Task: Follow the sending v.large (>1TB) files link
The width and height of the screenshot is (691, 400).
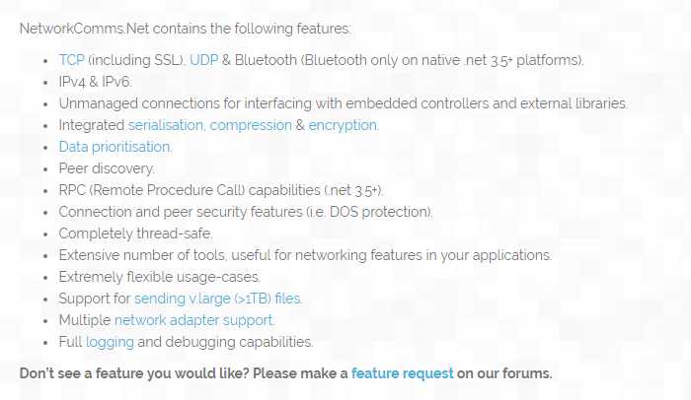Action: (x=218, y=299)
